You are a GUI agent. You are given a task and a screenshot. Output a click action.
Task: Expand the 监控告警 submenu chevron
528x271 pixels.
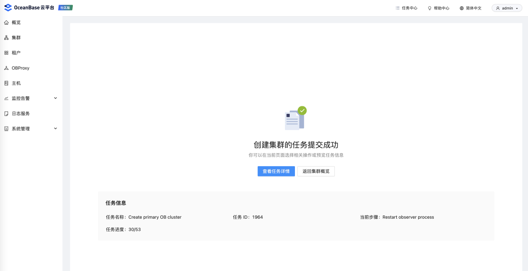(56, 98)
